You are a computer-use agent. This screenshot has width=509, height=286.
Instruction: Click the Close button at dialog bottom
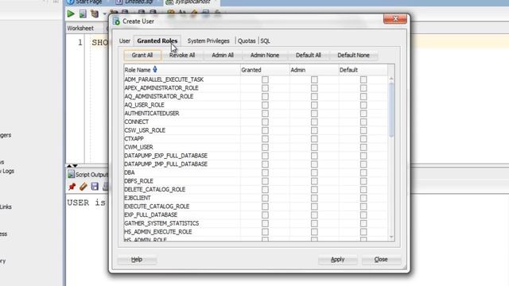(x=381, y=260)
